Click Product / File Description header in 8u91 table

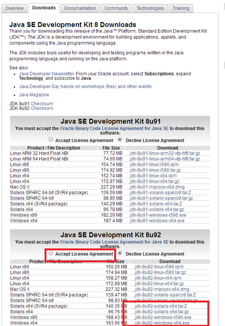[54, 148]
